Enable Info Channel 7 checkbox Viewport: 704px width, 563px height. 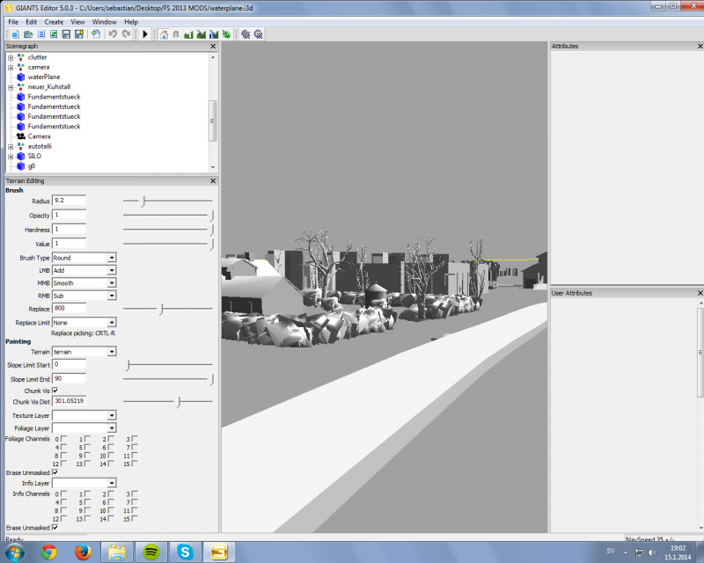click(x=135, y=502)
